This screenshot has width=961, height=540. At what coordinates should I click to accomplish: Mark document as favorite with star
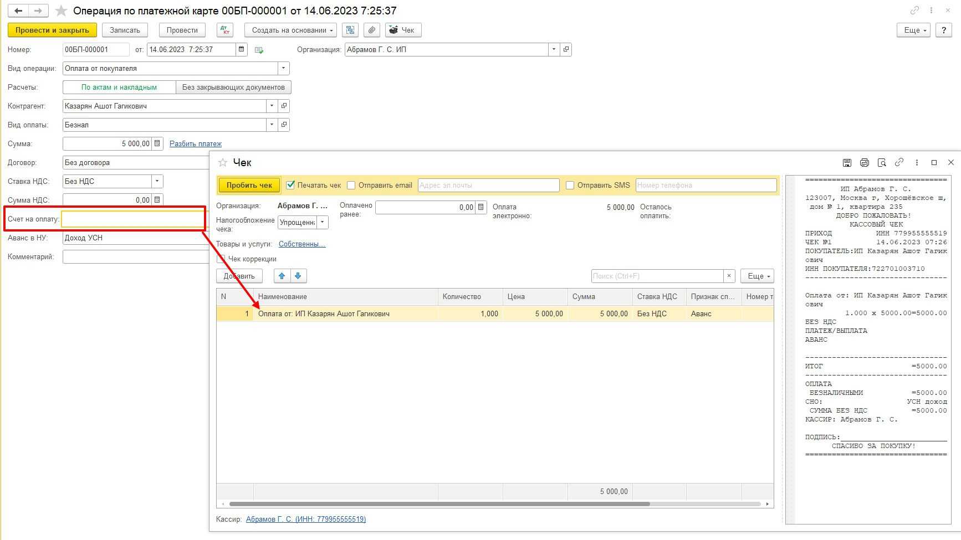click(62, 11)
